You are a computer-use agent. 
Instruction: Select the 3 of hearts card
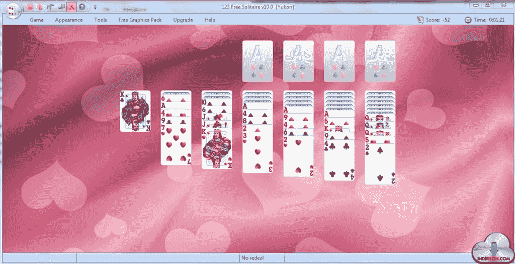[x=258, y=153]
